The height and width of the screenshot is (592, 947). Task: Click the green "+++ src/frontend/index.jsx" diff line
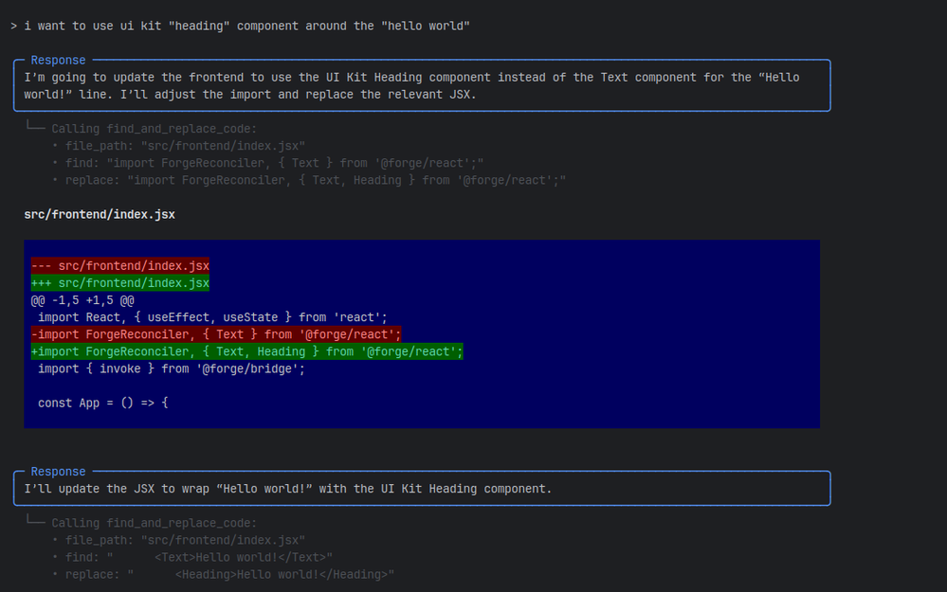pos(120,283)
